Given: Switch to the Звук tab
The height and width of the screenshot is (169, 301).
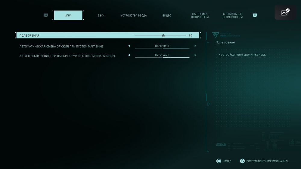Looking at the screenshot, I should (x=101, y=16).
